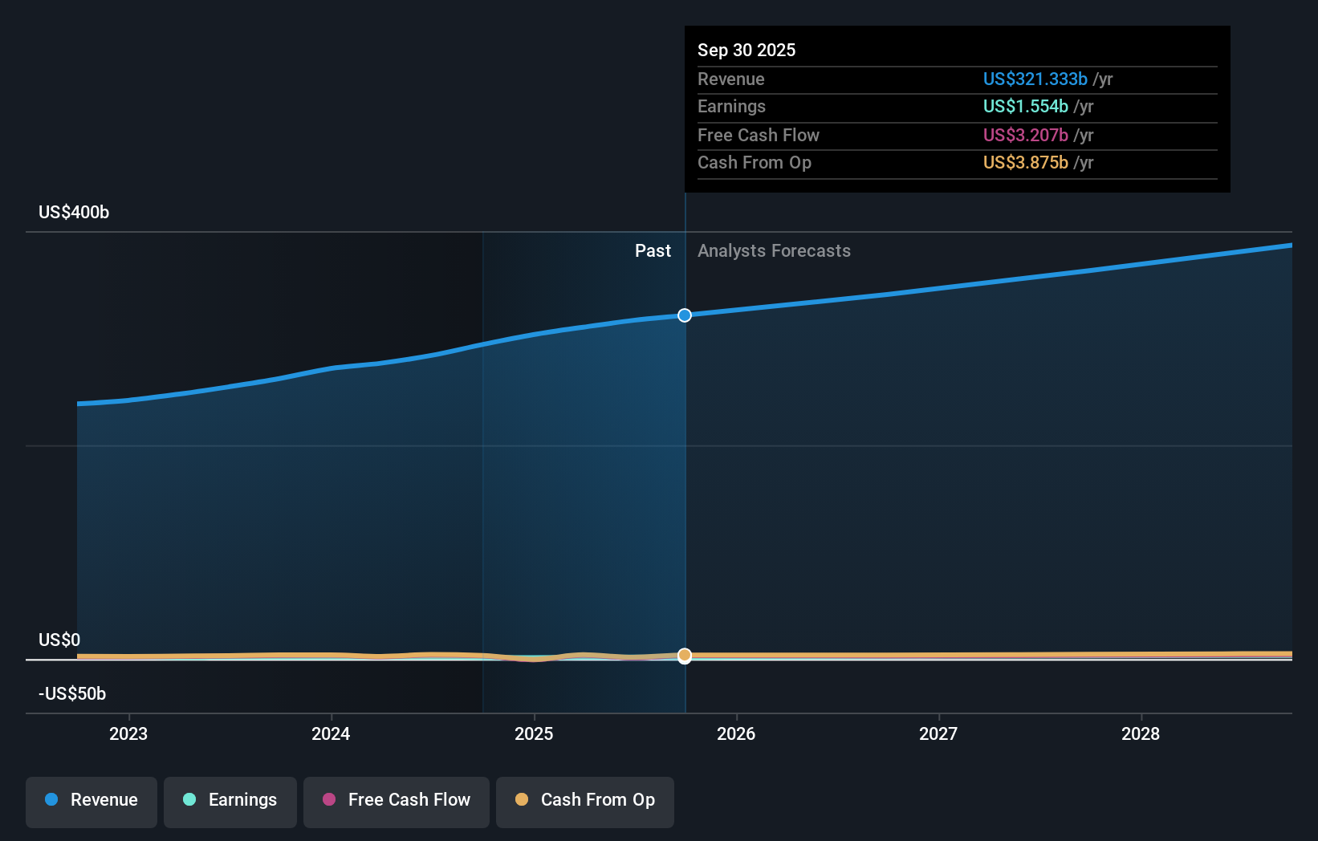The width and height of the screenshot is (1318, 841).
Task: Open the Analysts Forecasts section
Action: 774,250
